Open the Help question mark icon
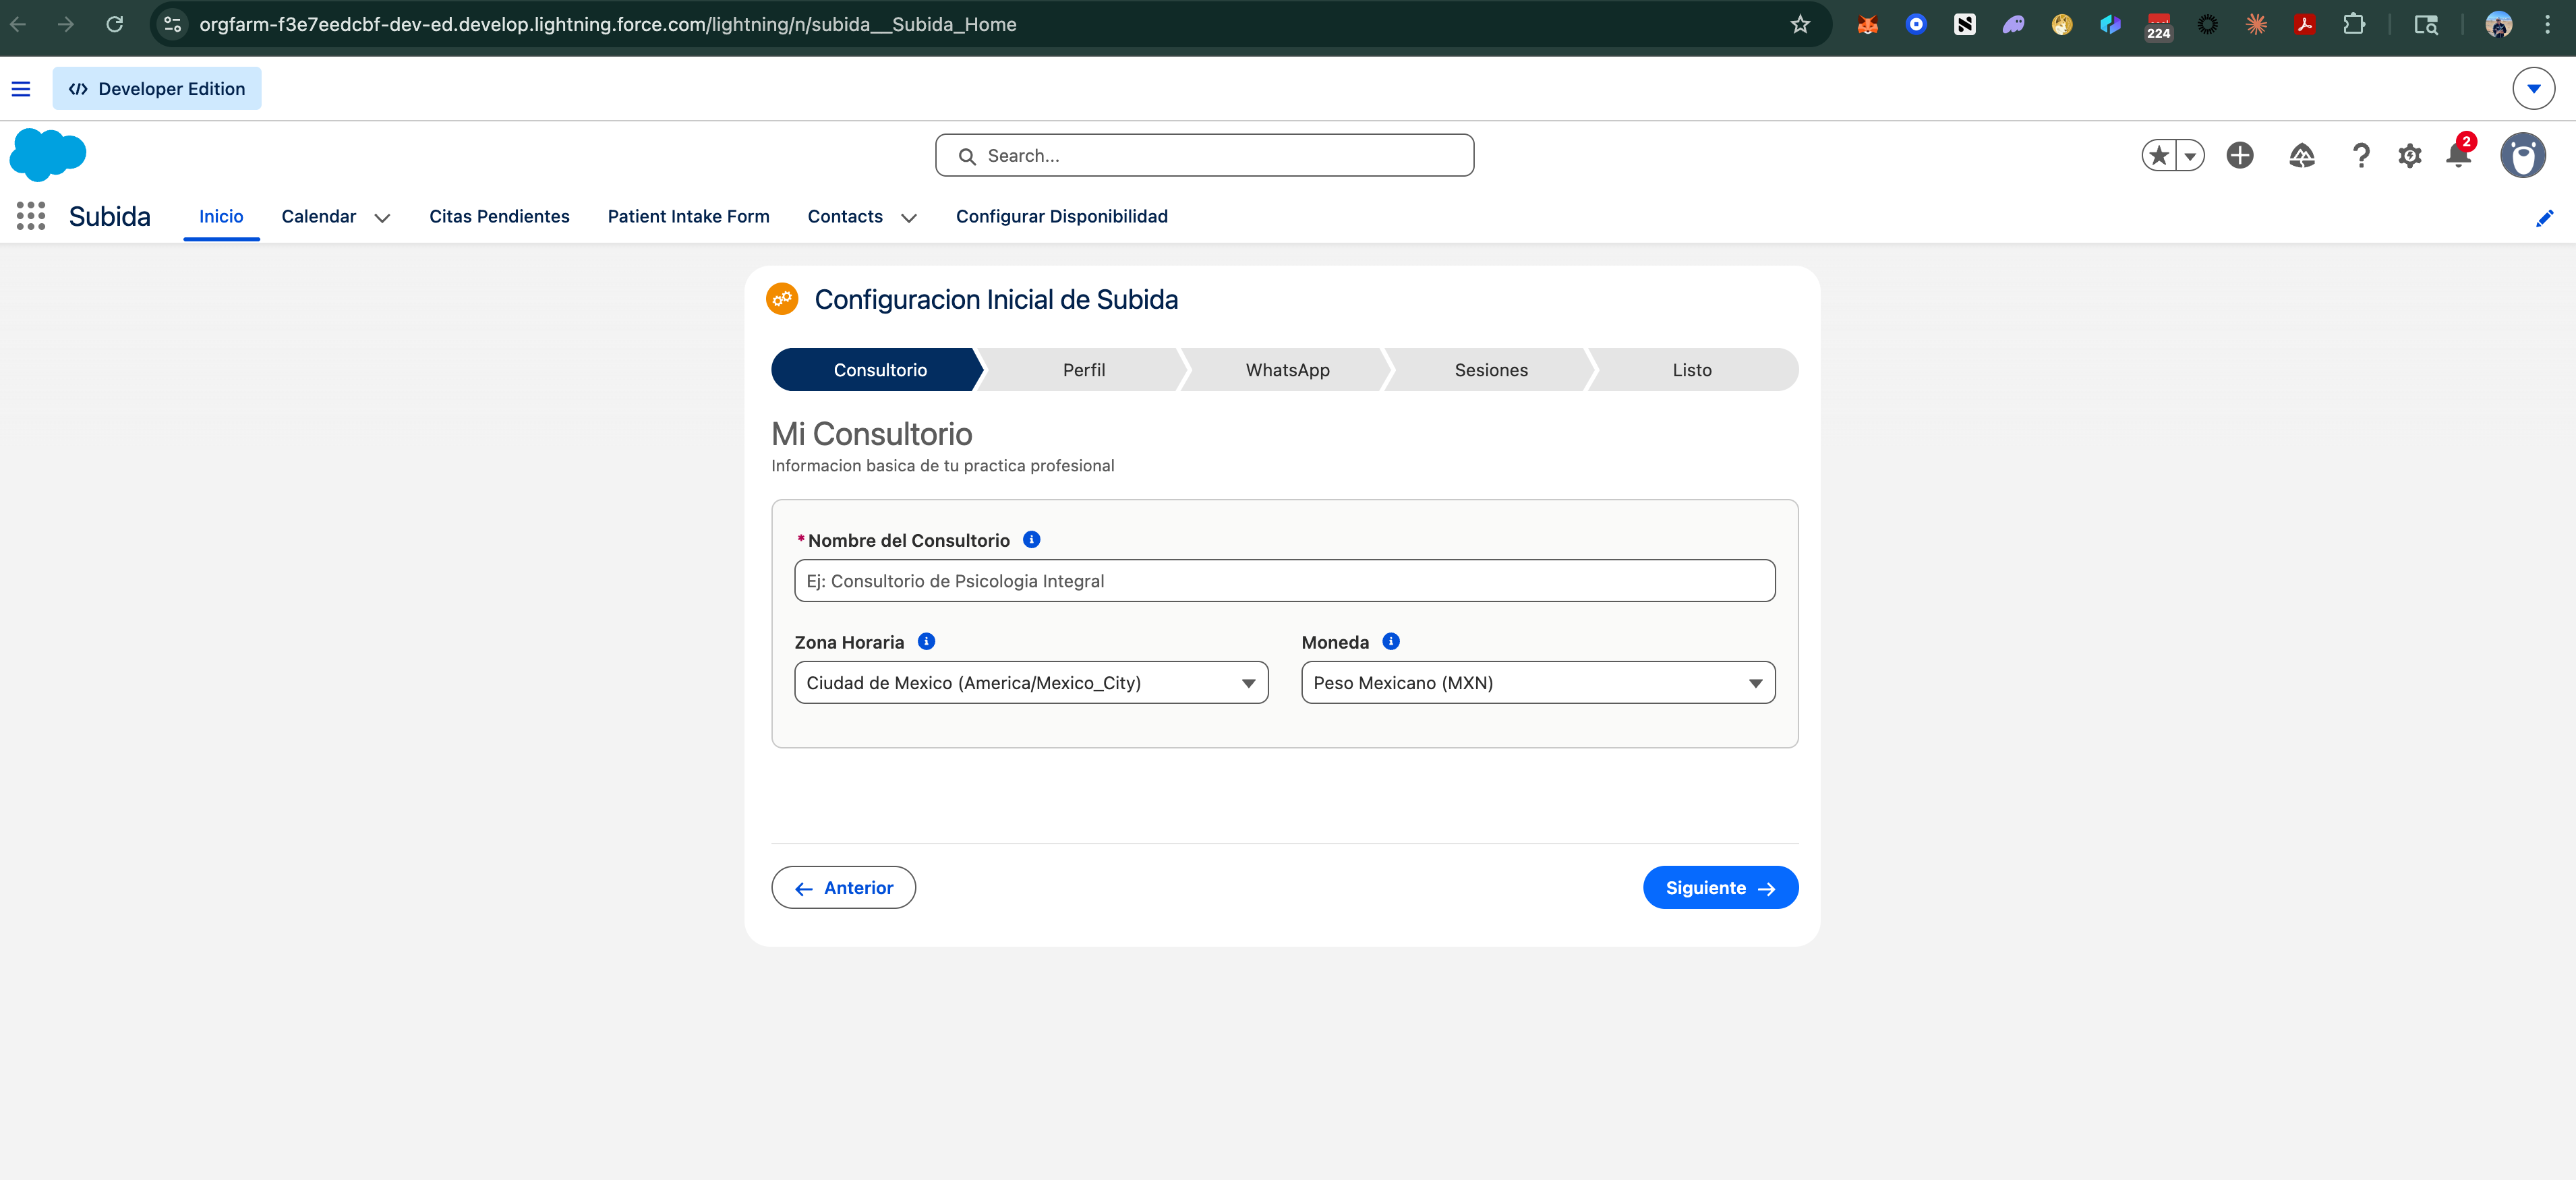This screenshot has width=2576, height=1180. (x=2361, y=156)
